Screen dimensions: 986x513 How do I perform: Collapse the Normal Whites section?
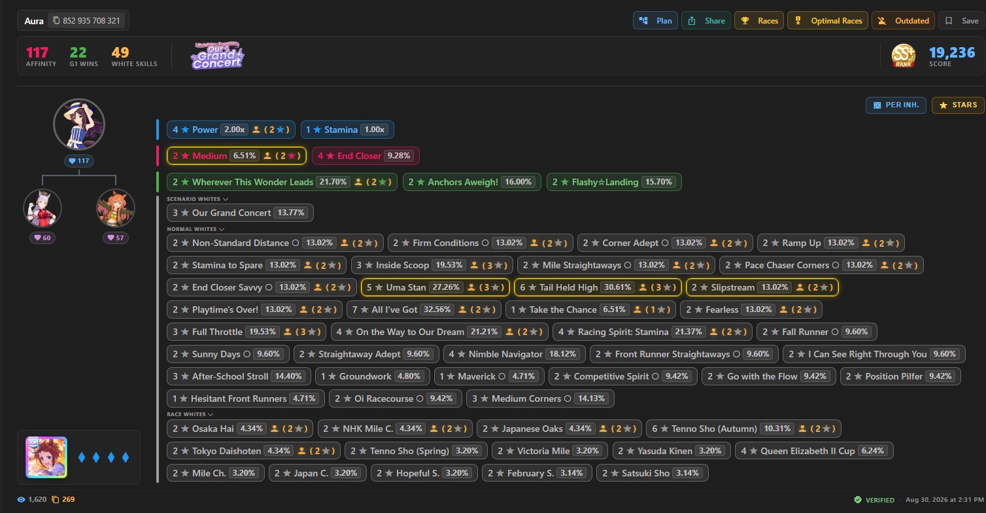[195, 229]
